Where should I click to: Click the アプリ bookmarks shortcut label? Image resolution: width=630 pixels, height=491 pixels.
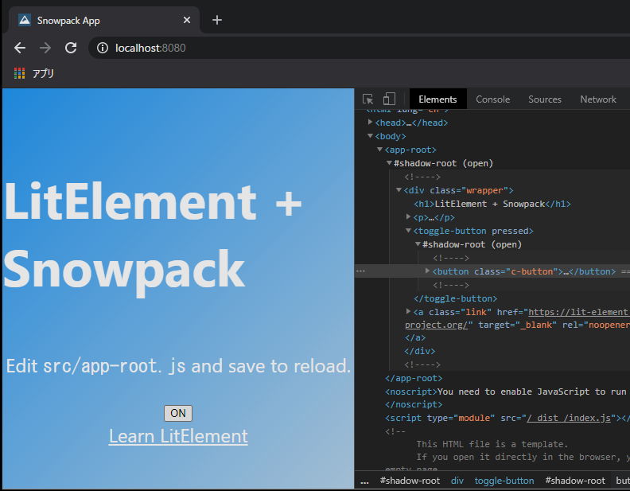tap(43, 73)
